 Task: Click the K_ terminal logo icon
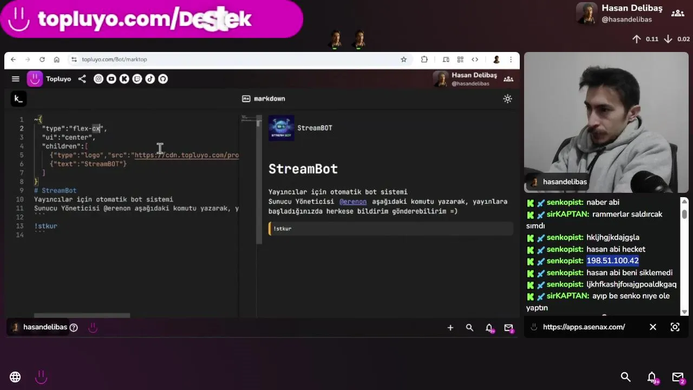click(18, 99)
